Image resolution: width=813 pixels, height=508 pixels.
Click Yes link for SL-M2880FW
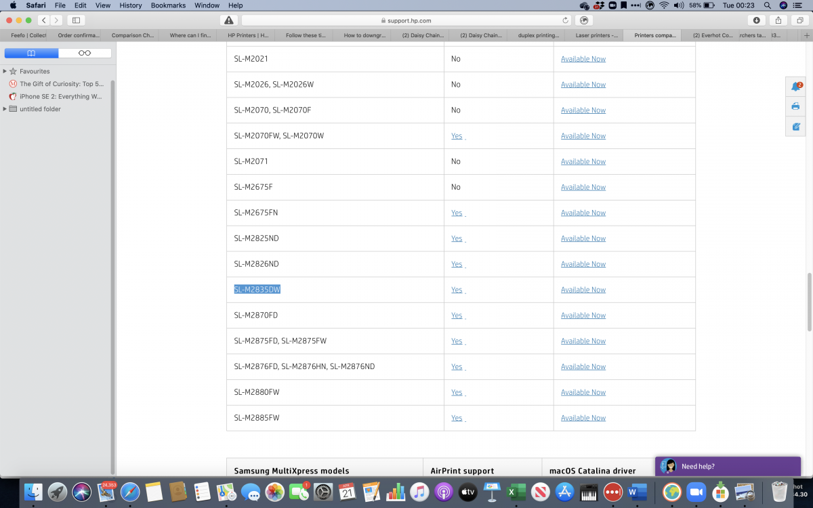pos(457,392)
